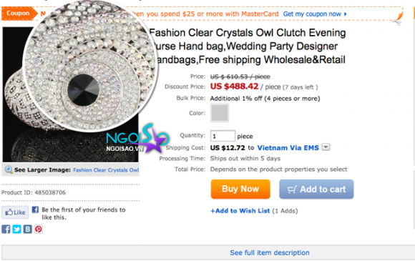Add the clutch to the cart

click(316, 189)
